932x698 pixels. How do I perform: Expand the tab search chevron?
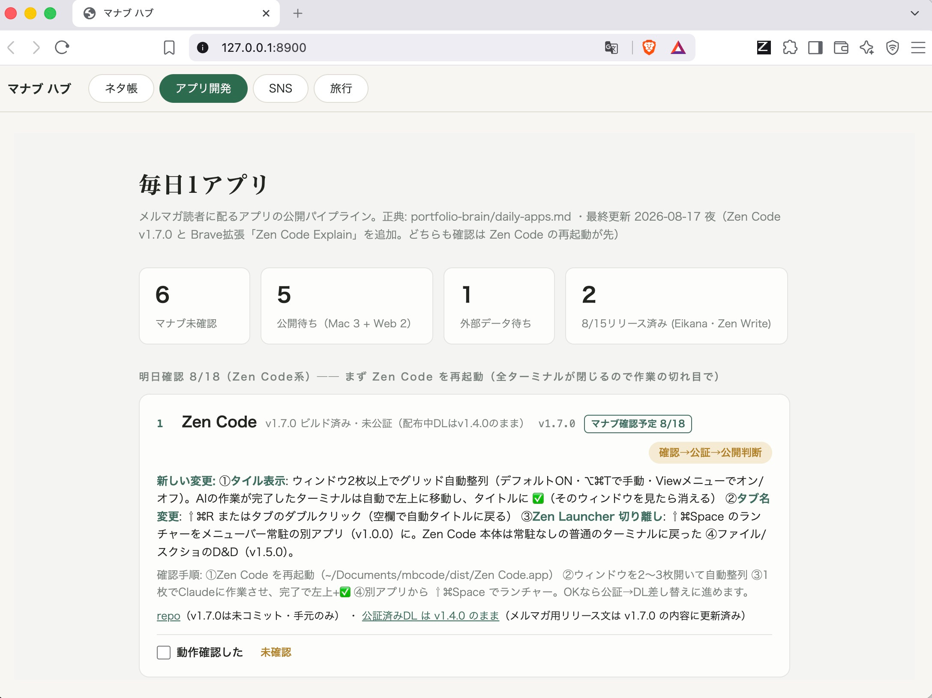(915, 13)
